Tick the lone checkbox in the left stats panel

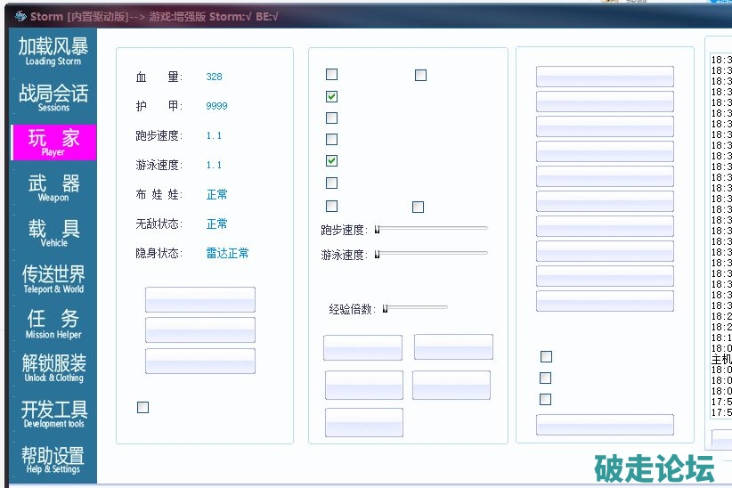pyautogui.click(x=142, y=407)
